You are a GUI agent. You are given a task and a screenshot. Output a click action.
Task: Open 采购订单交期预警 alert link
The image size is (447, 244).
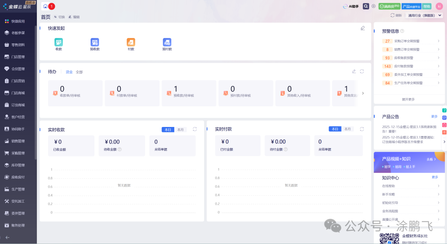point(406,41)
